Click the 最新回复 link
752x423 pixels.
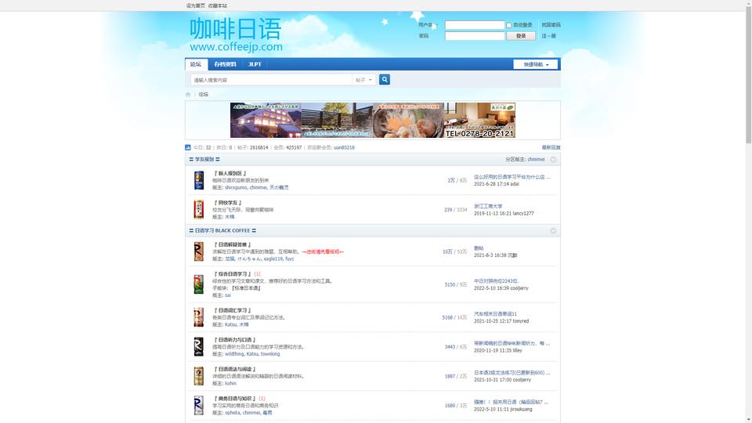pos(551,148)
